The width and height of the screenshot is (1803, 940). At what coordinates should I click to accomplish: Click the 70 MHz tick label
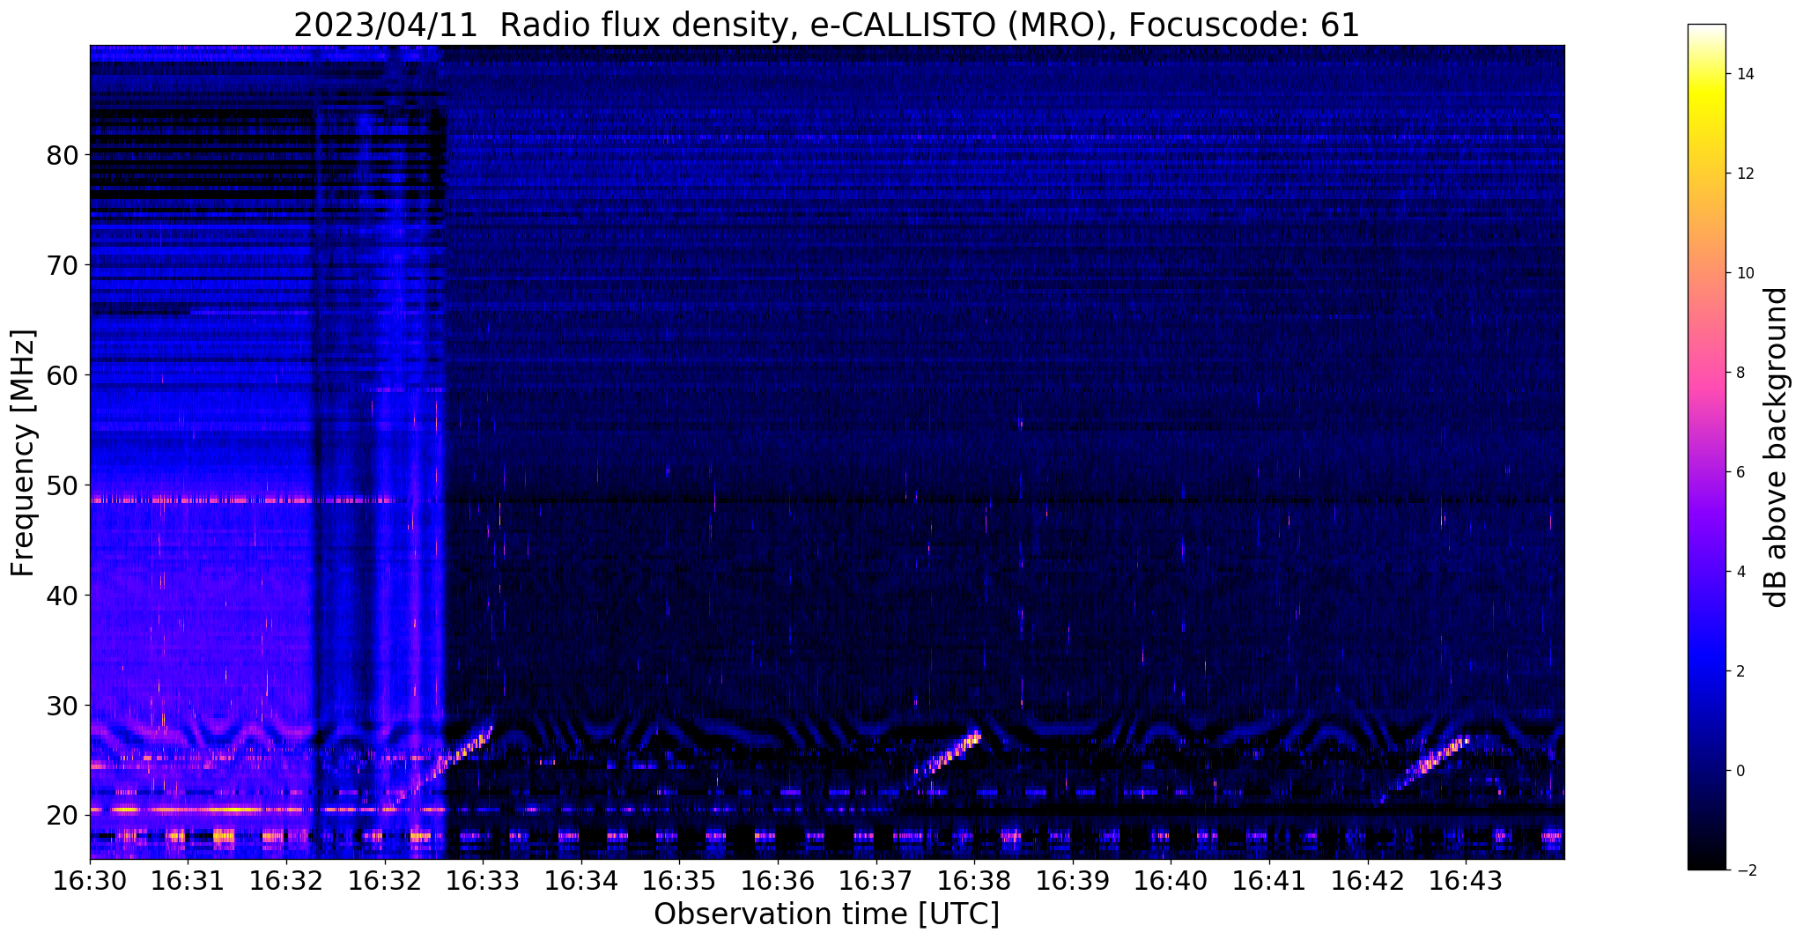(63, 264)
